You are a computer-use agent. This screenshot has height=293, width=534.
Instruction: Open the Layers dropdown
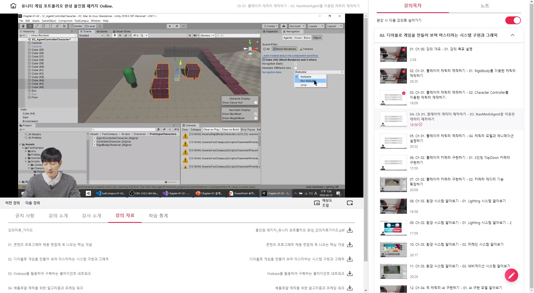point(316,26)
